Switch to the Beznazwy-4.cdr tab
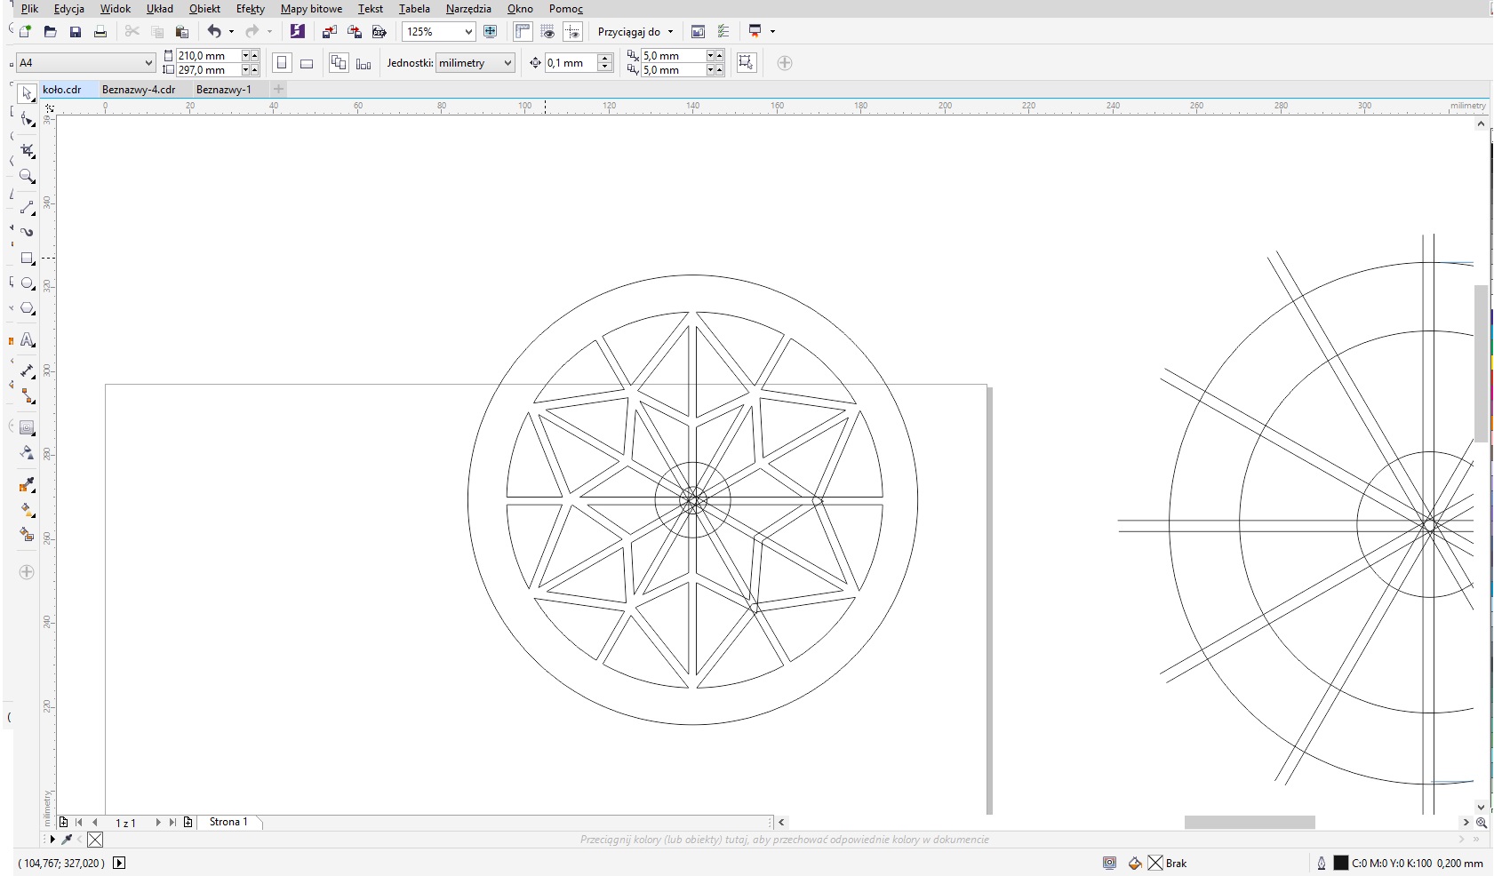1494x876 pixels. click(x=139, y=90)
